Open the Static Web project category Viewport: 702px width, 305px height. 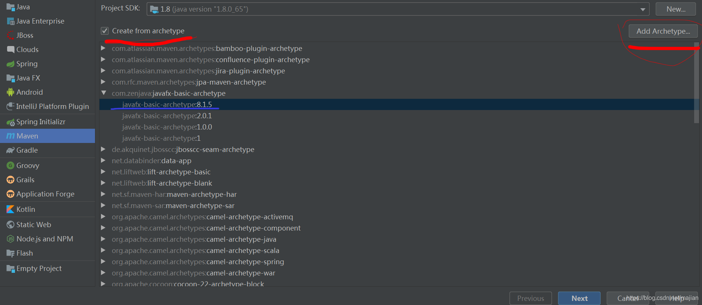[x=47, y=225]
